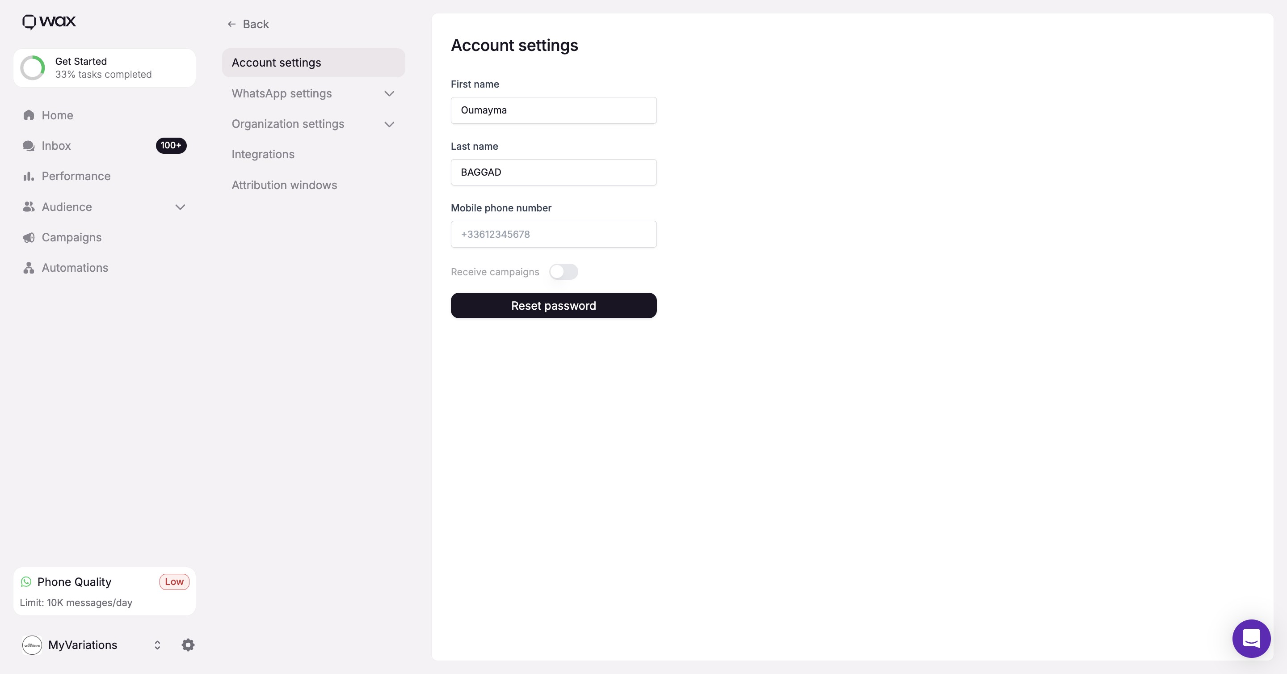1287x674 pixels.
Task: Navigate to Campaigns
Action: [x=105, y=237]
